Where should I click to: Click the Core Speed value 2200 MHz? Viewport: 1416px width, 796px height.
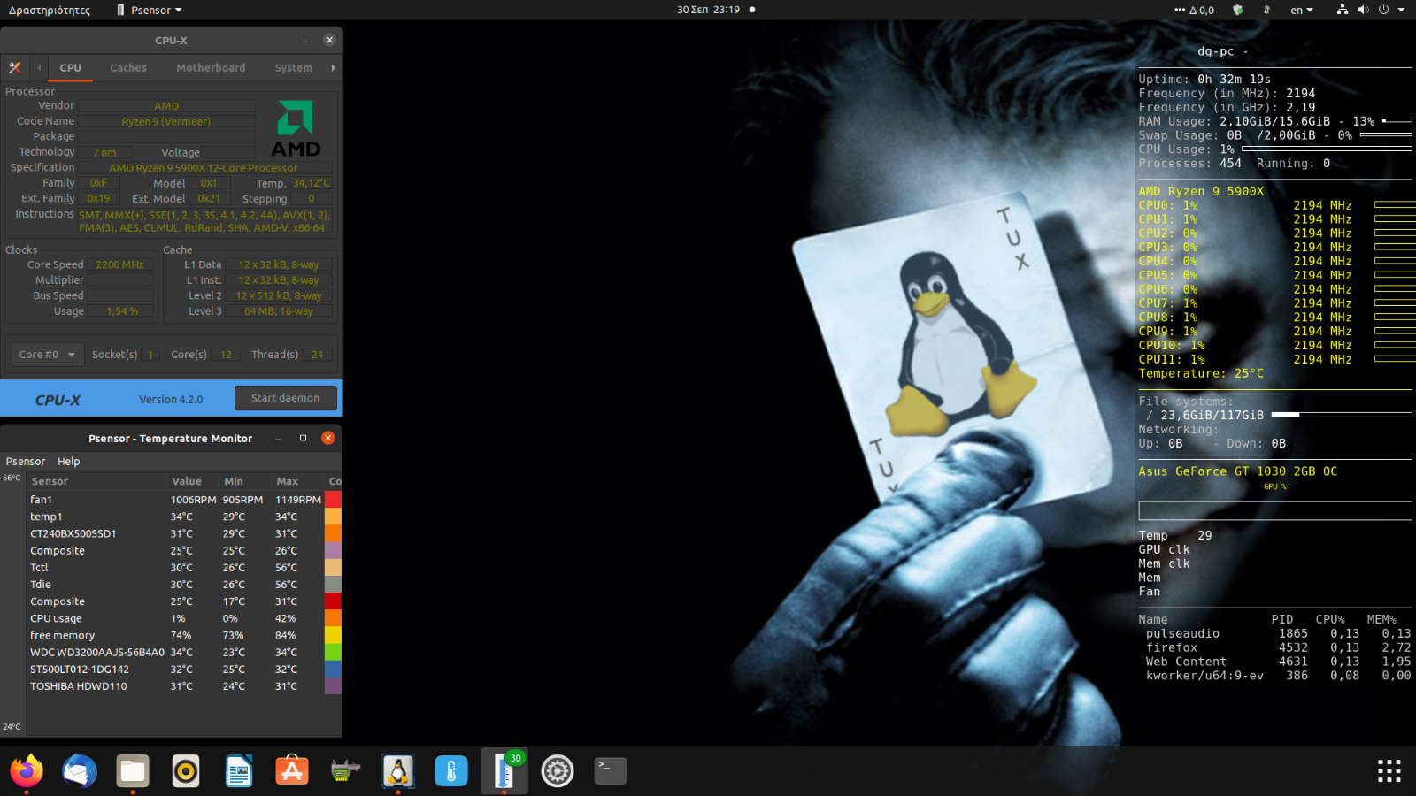coord(120,264)
